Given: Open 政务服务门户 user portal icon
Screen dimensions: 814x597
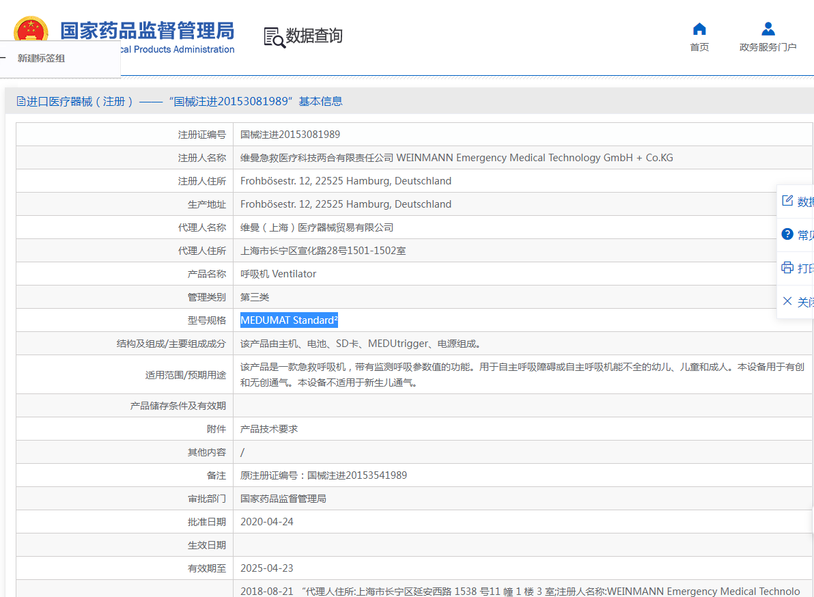Looking at the screenshot, I should pos(768,29).
